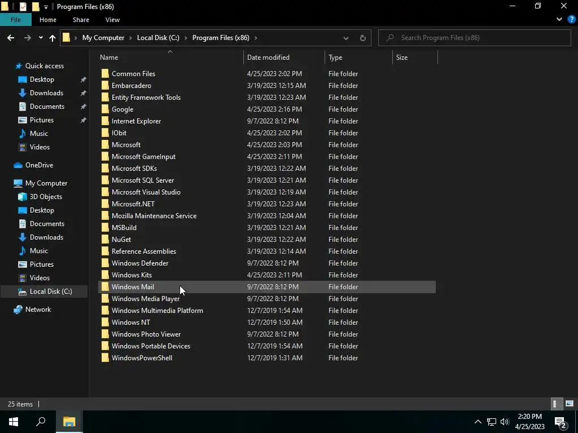Open Help via the question mark icon
This screenshot has width=578, height=433.
572,20
